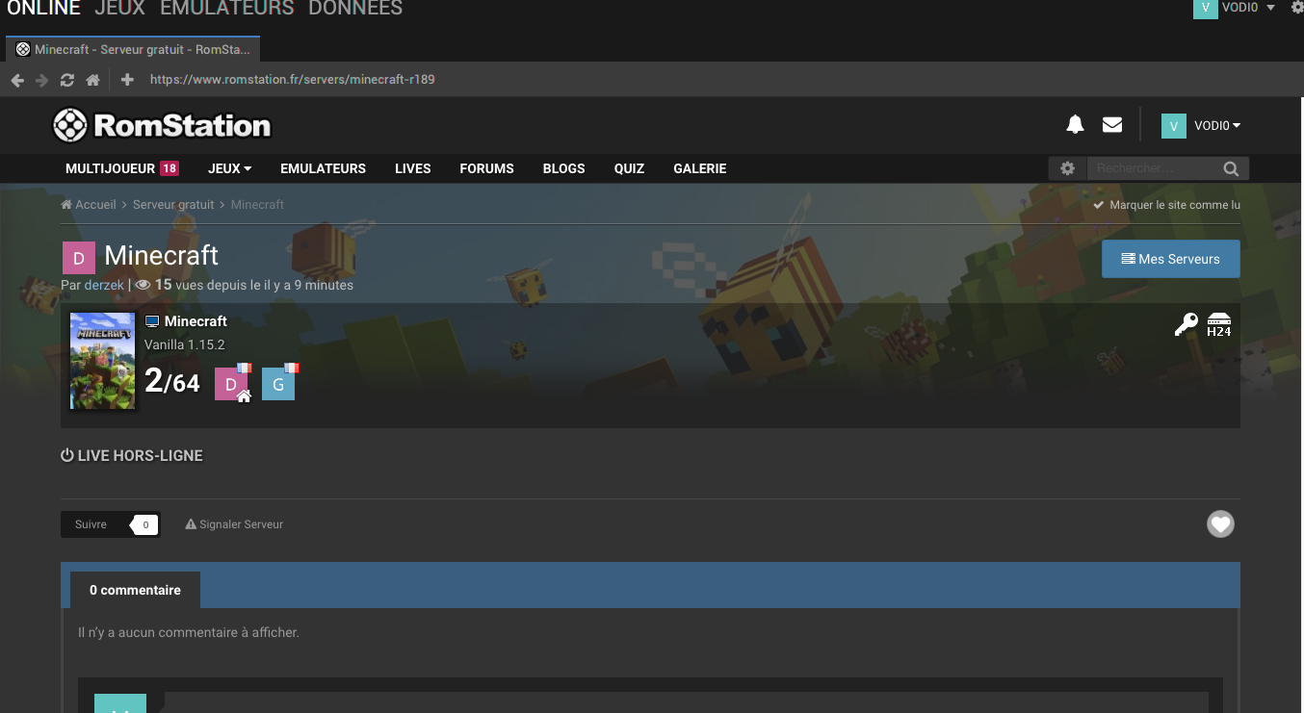This screenshot has width=1304, height=713.
Task: Click the password key icon
Action: tap(1187, 324)
